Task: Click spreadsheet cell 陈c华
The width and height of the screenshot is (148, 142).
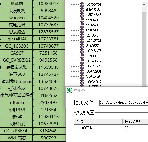Action: [17, 117]
